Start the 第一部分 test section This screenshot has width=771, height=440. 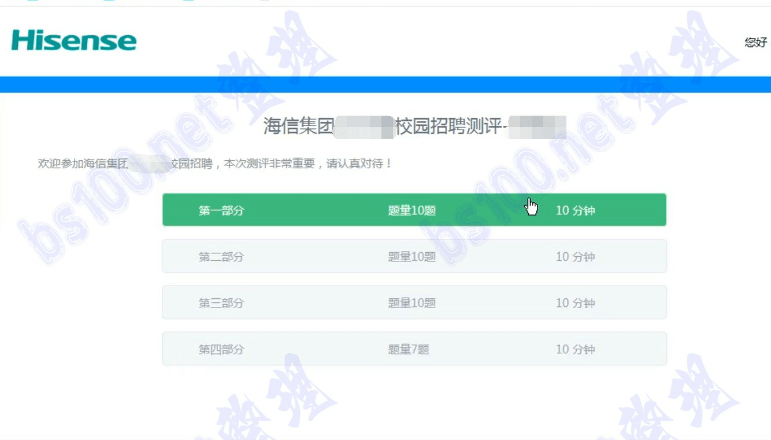414,210
